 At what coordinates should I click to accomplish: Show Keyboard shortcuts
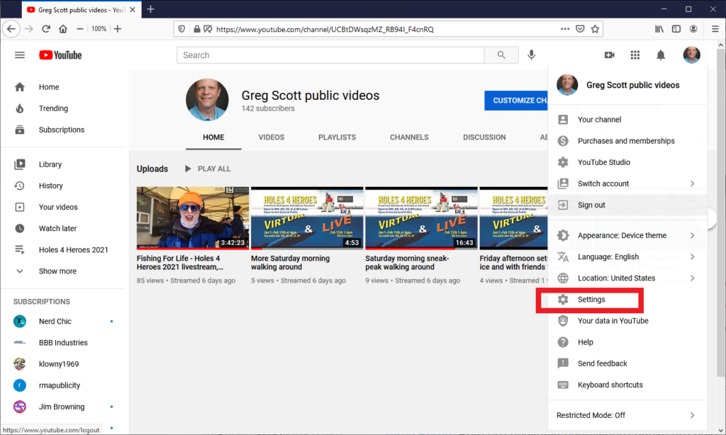627,385
